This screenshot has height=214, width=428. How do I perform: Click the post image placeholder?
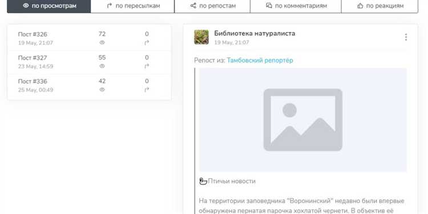(302, 120)
